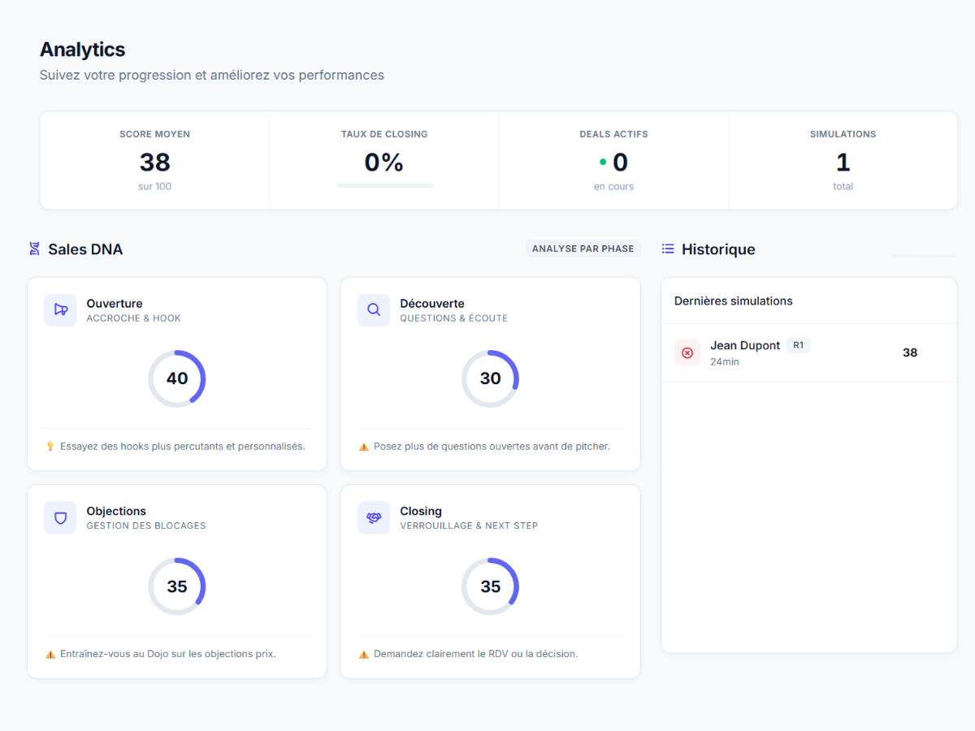Open the Analyse par phase view

pos(583,249)
